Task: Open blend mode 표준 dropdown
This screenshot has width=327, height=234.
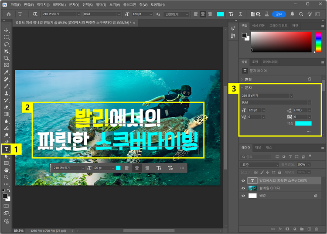Action: [259, 165]
